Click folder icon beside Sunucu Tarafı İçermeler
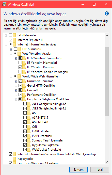This screenshot has width=112, height=175. (x=29, y=140)
